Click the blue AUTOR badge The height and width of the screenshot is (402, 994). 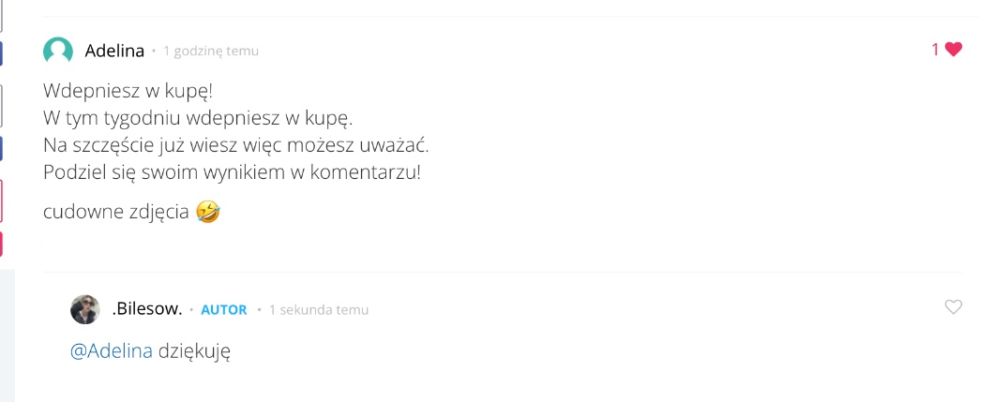tap(224, 309)
